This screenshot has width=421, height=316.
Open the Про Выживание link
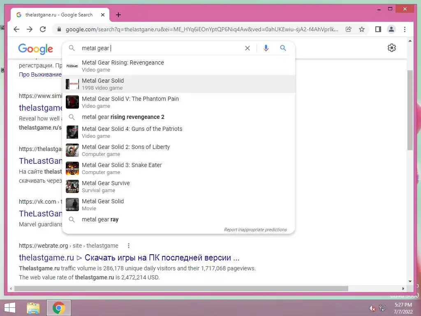point(40,74)
